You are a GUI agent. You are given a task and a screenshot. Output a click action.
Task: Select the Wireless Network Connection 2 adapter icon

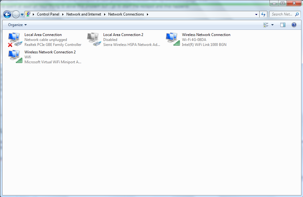tap(15, 57)
